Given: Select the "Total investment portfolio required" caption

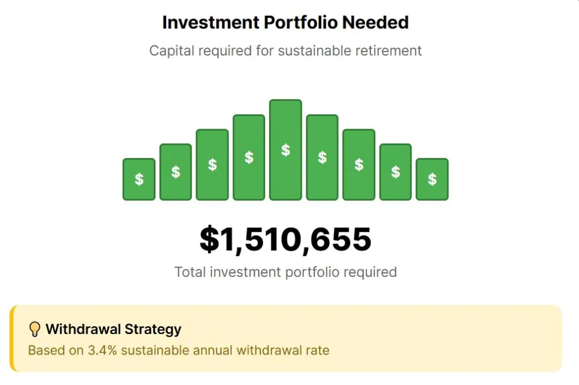Looking at the screenshot, I should pos(286,272).
